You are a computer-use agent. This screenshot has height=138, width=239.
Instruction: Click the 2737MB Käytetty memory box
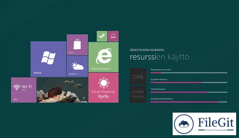pyautogui.click(x=138, y=94)
